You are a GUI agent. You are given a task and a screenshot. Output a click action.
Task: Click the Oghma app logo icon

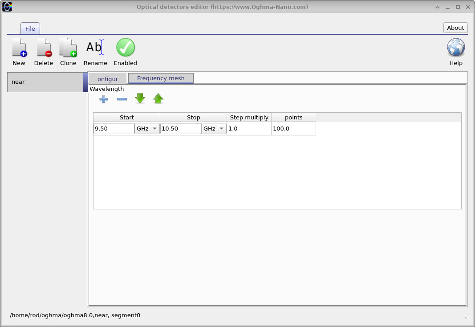click(x=7, y=7)
